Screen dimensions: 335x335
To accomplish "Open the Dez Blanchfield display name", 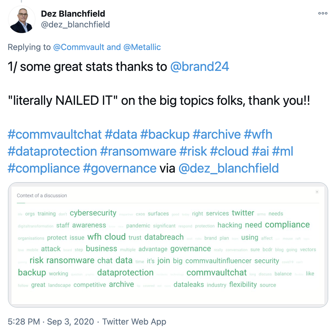I will (x=73, y=14).
